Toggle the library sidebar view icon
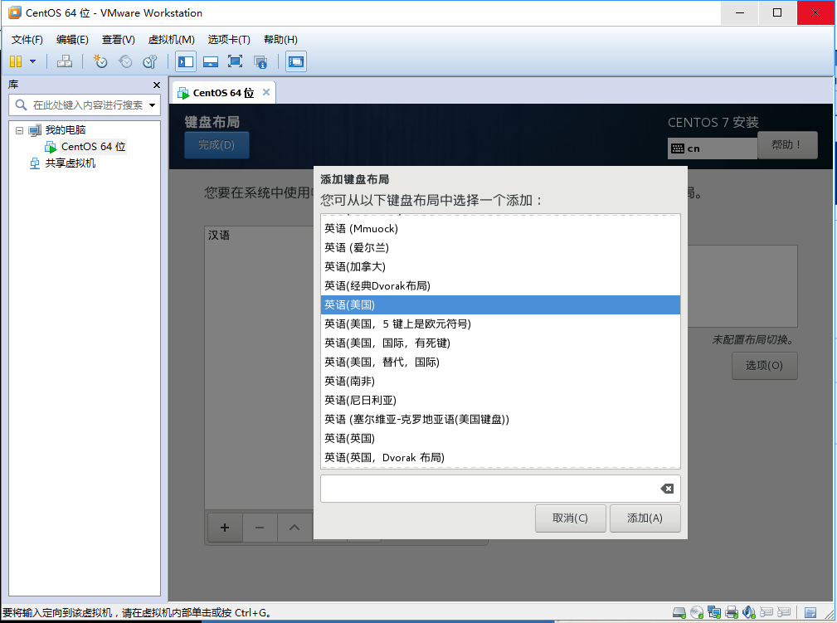 click(x=186, y=61)
